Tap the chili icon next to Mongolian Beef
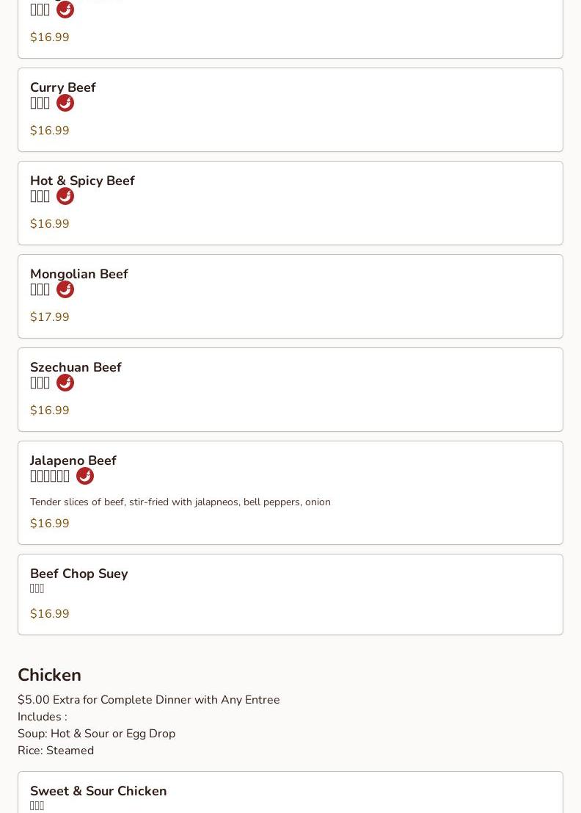Viewport: 581px width, 813px height. (x=65, y=289)
